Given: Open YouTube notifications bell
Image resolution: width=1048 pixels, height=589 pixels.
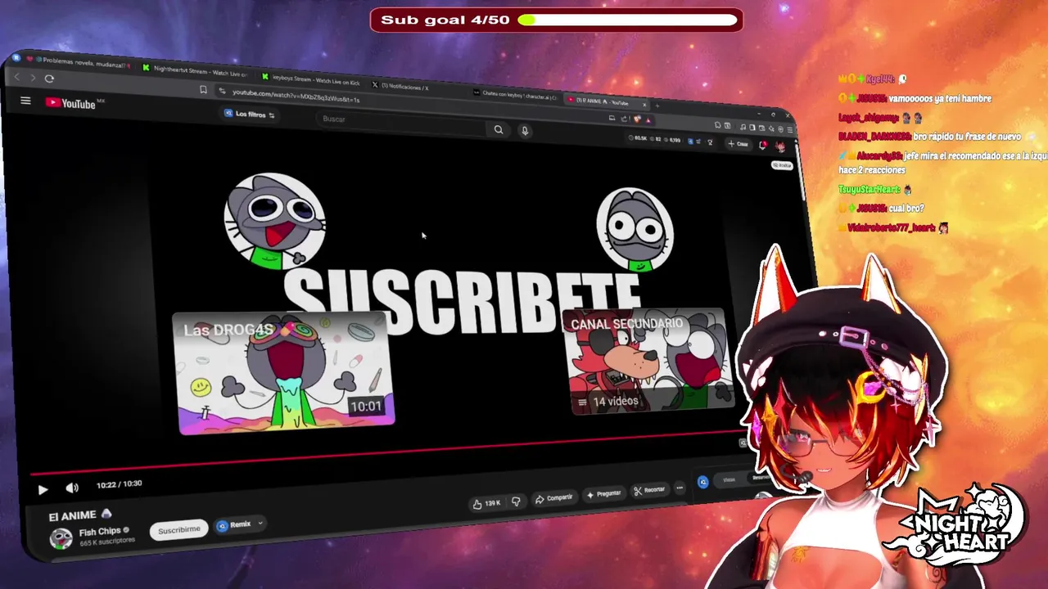Looking at the screenshot, I should point(762,145).
